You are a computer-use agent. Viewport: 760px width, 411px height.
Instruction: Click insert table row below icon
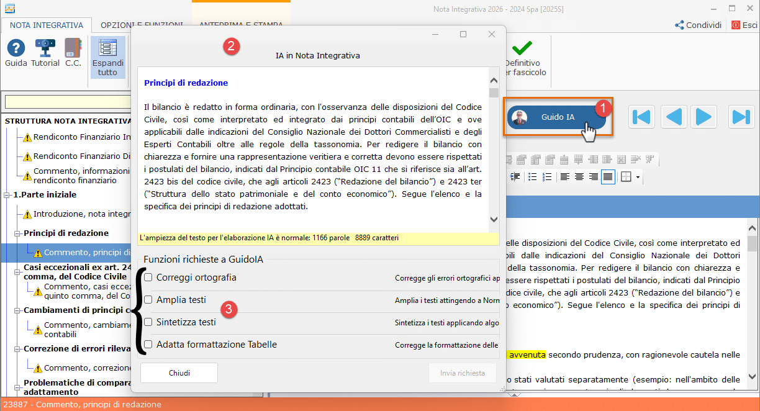pos(579,160)
